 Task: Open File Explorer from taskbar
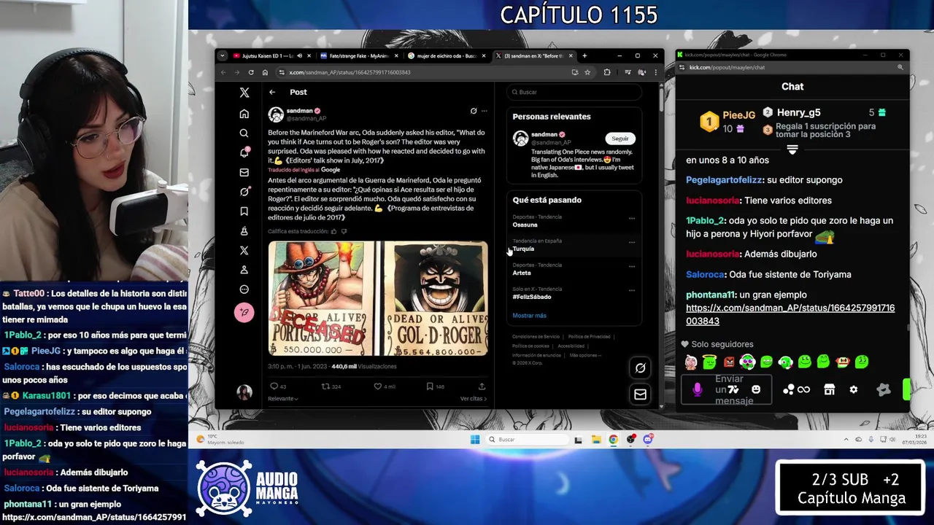coord(596,439)
